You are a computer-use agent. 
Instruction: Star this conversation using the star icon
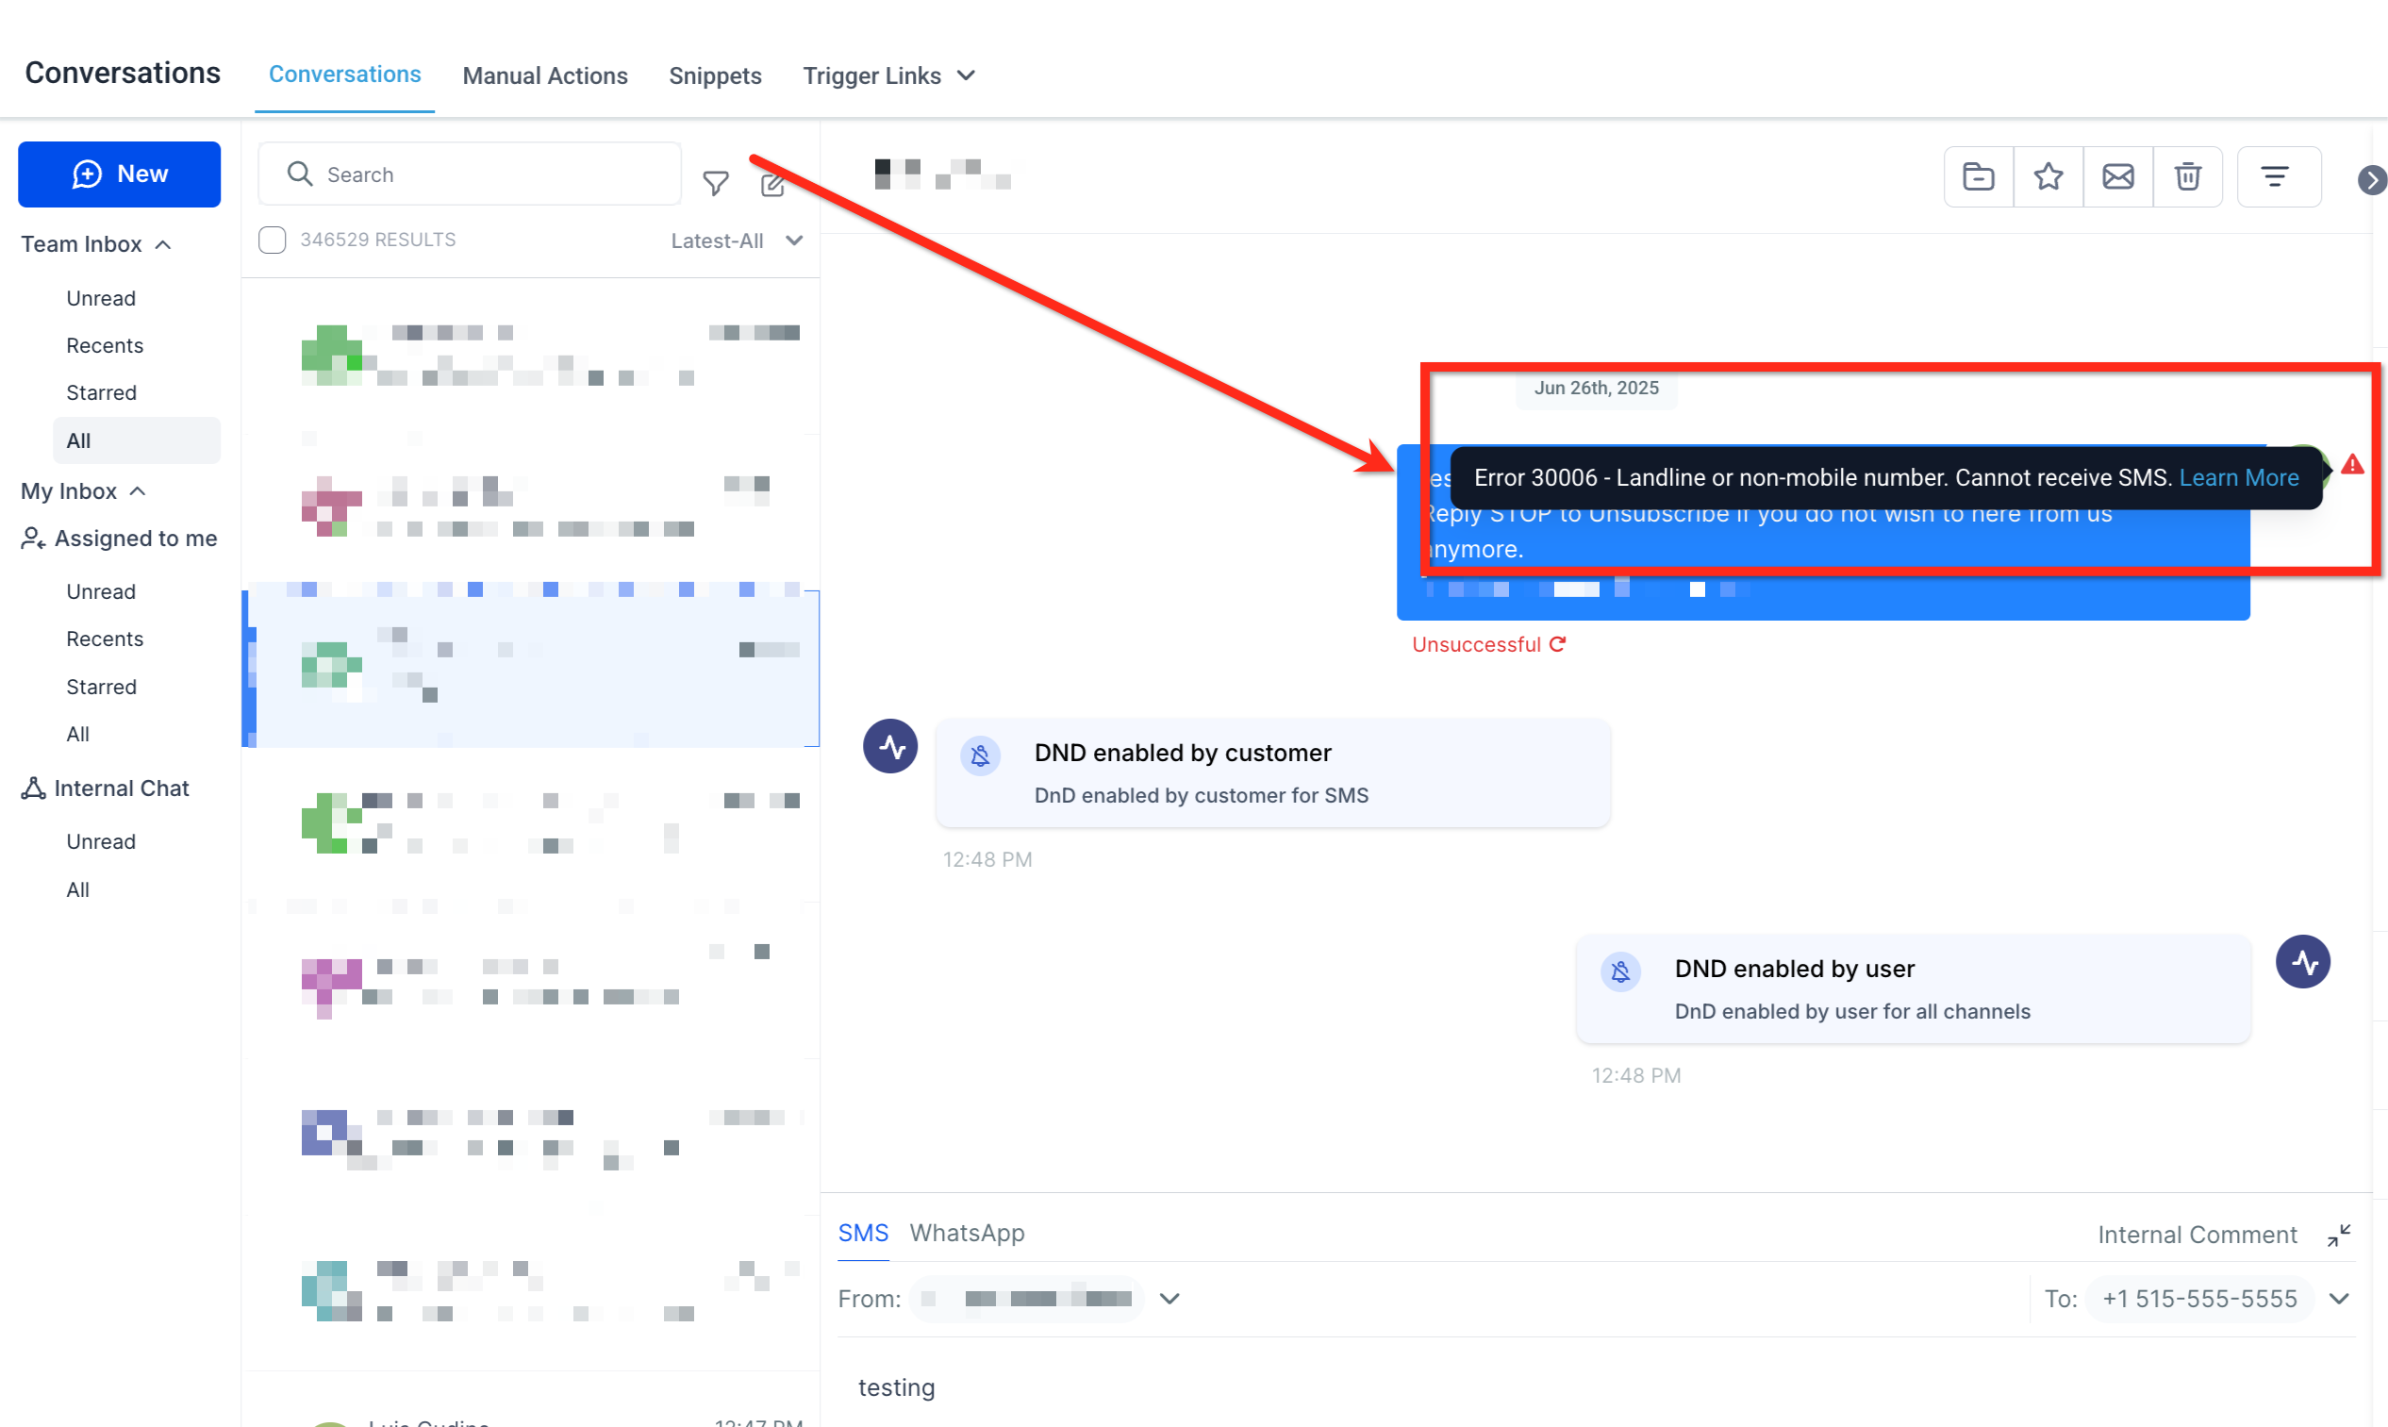(2048, 177)
